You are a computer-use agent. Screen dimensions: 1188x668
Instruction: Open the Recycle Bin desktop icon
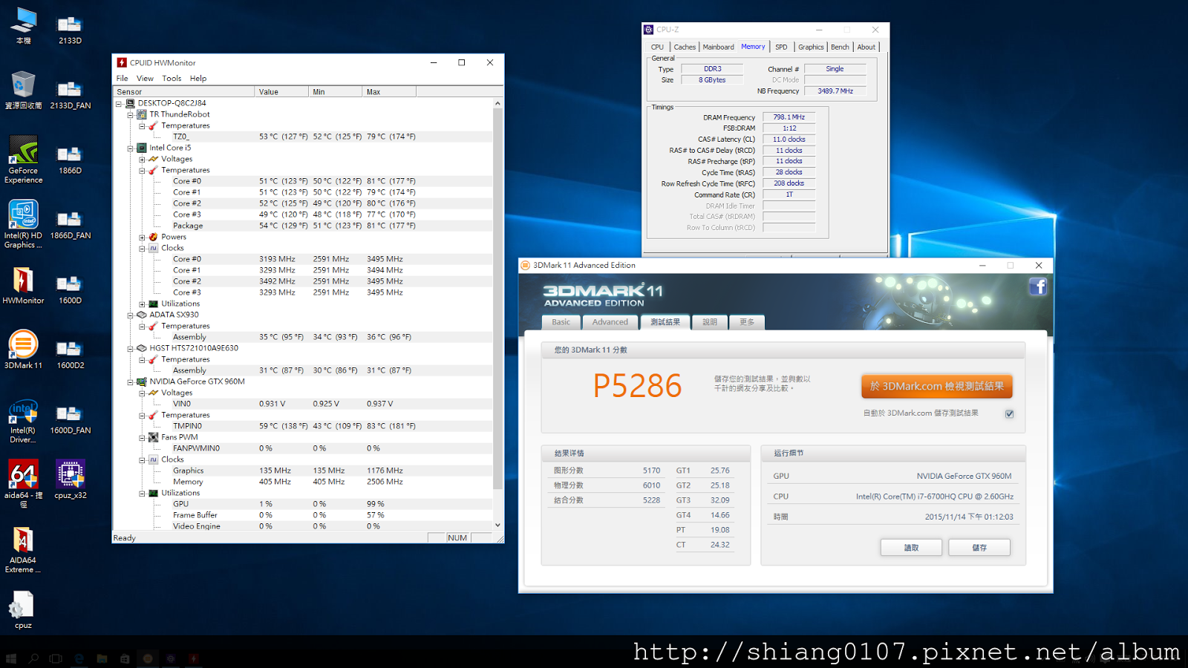click(x=23, y=90)
